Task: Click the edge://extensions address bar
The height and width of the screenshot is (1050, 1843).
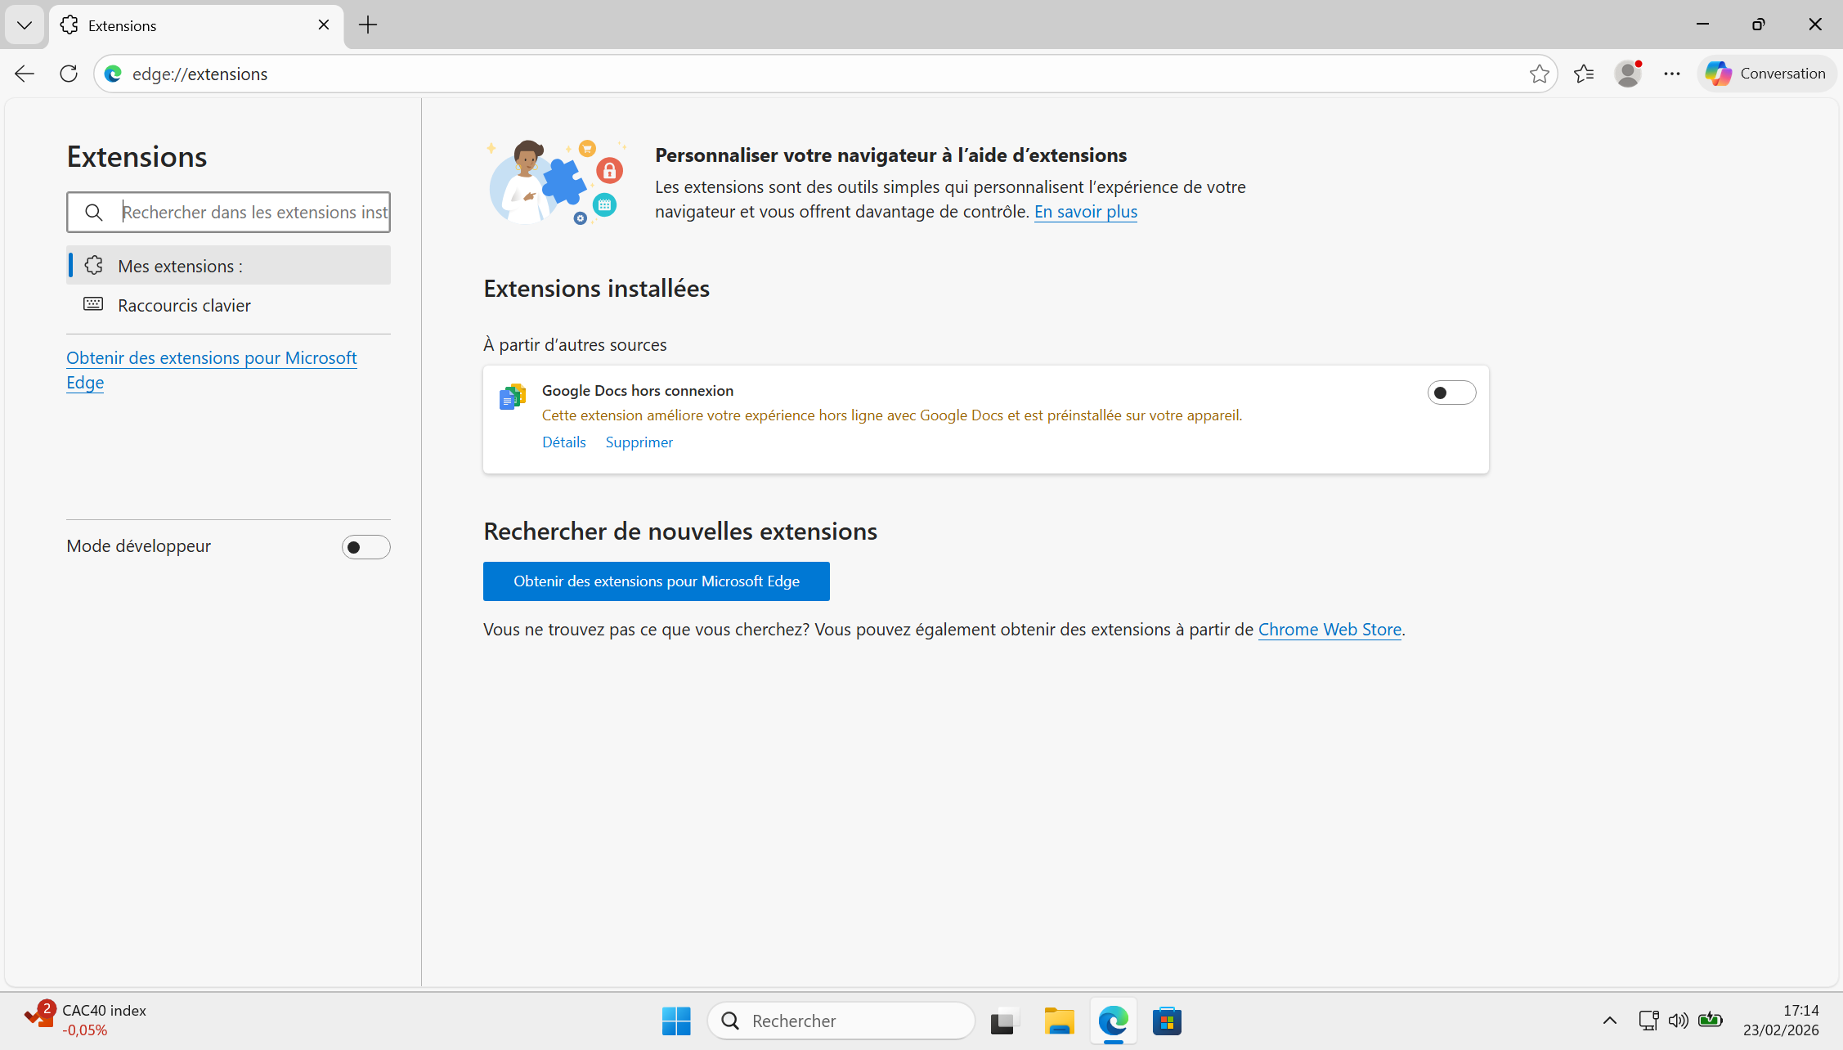Action: [x=826, y=74]
